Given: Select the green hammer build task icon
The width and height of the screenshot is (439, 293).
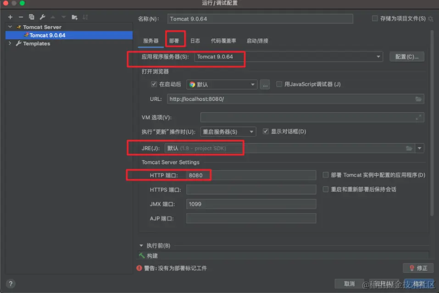Looking at the screenshot, I should click(142, 255).
